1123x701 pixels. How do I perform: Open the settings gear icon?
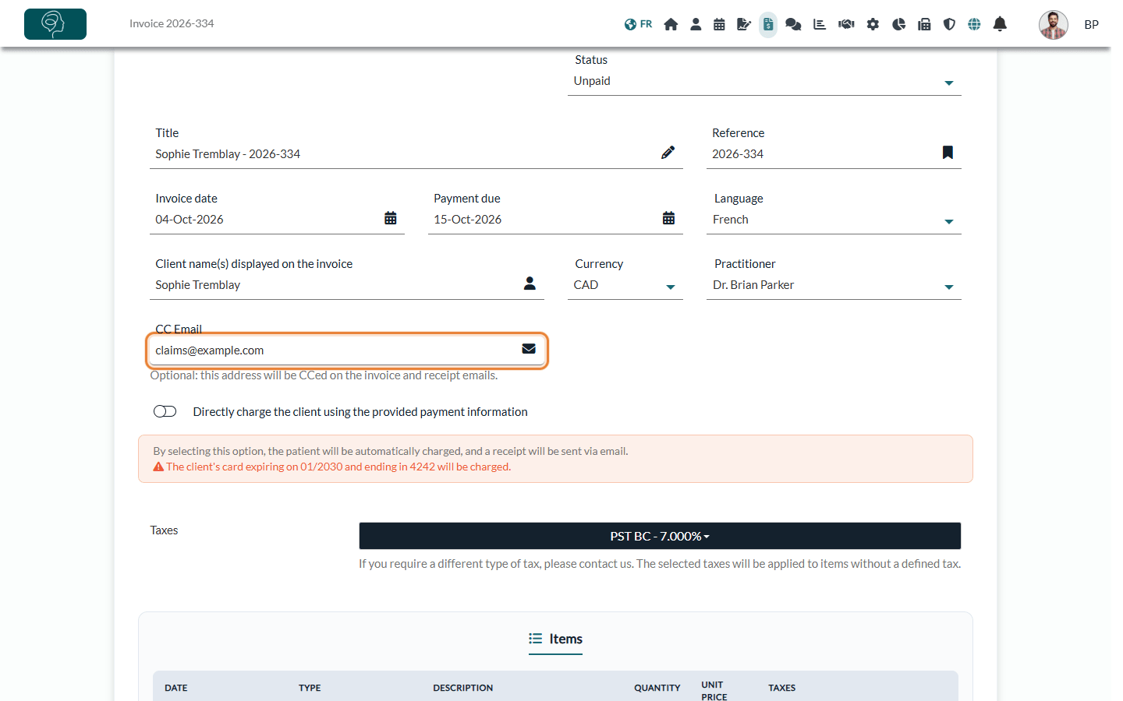(873, 24)
